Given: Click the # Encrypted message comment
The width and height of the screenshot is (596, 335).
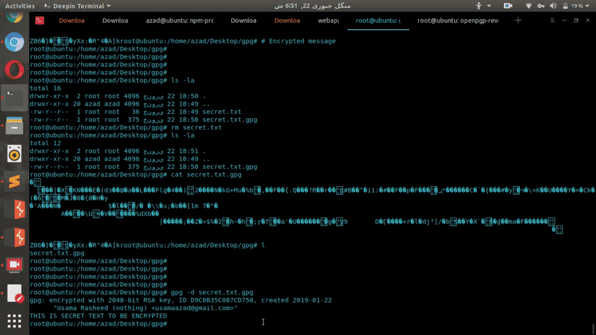Looking at the screenshot, I should coord(299,41).
